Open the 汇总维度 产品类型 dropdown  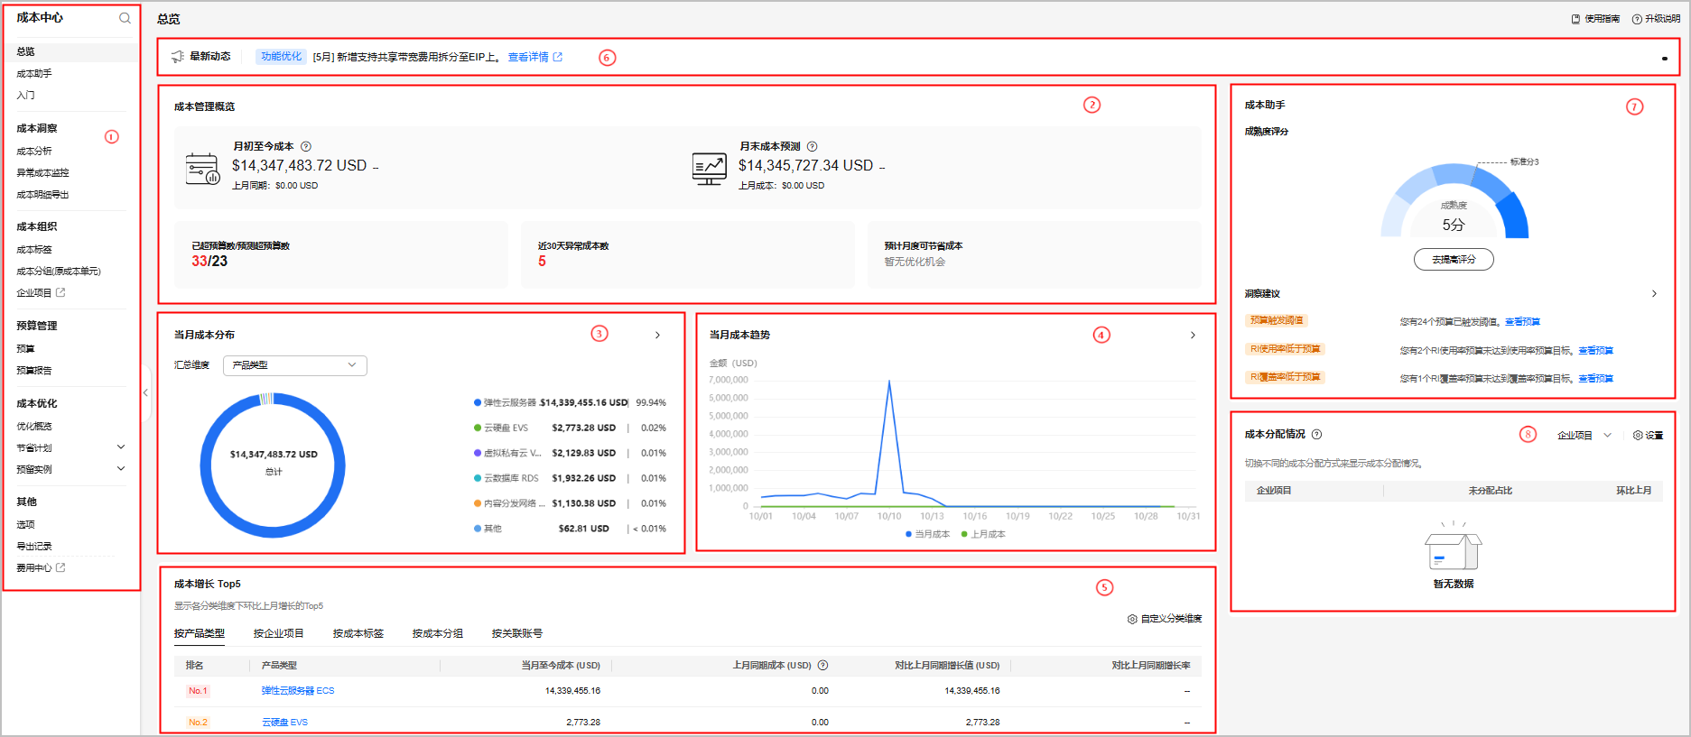pos(294,365)
